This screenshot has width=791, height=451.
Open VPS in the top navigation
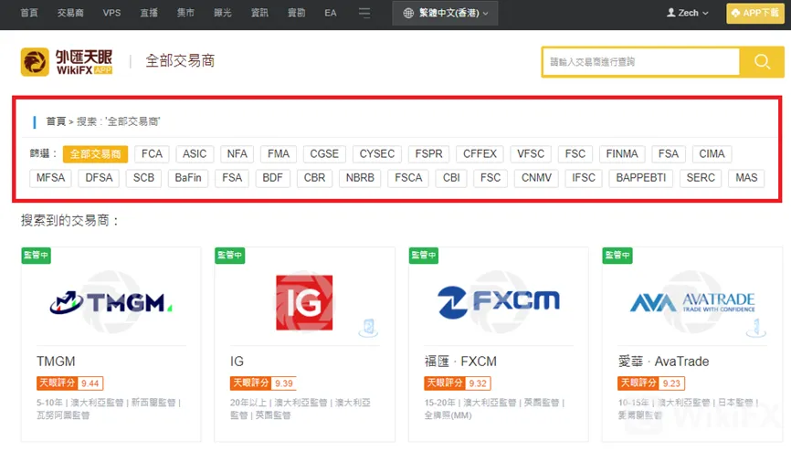[x=111, y=13]
